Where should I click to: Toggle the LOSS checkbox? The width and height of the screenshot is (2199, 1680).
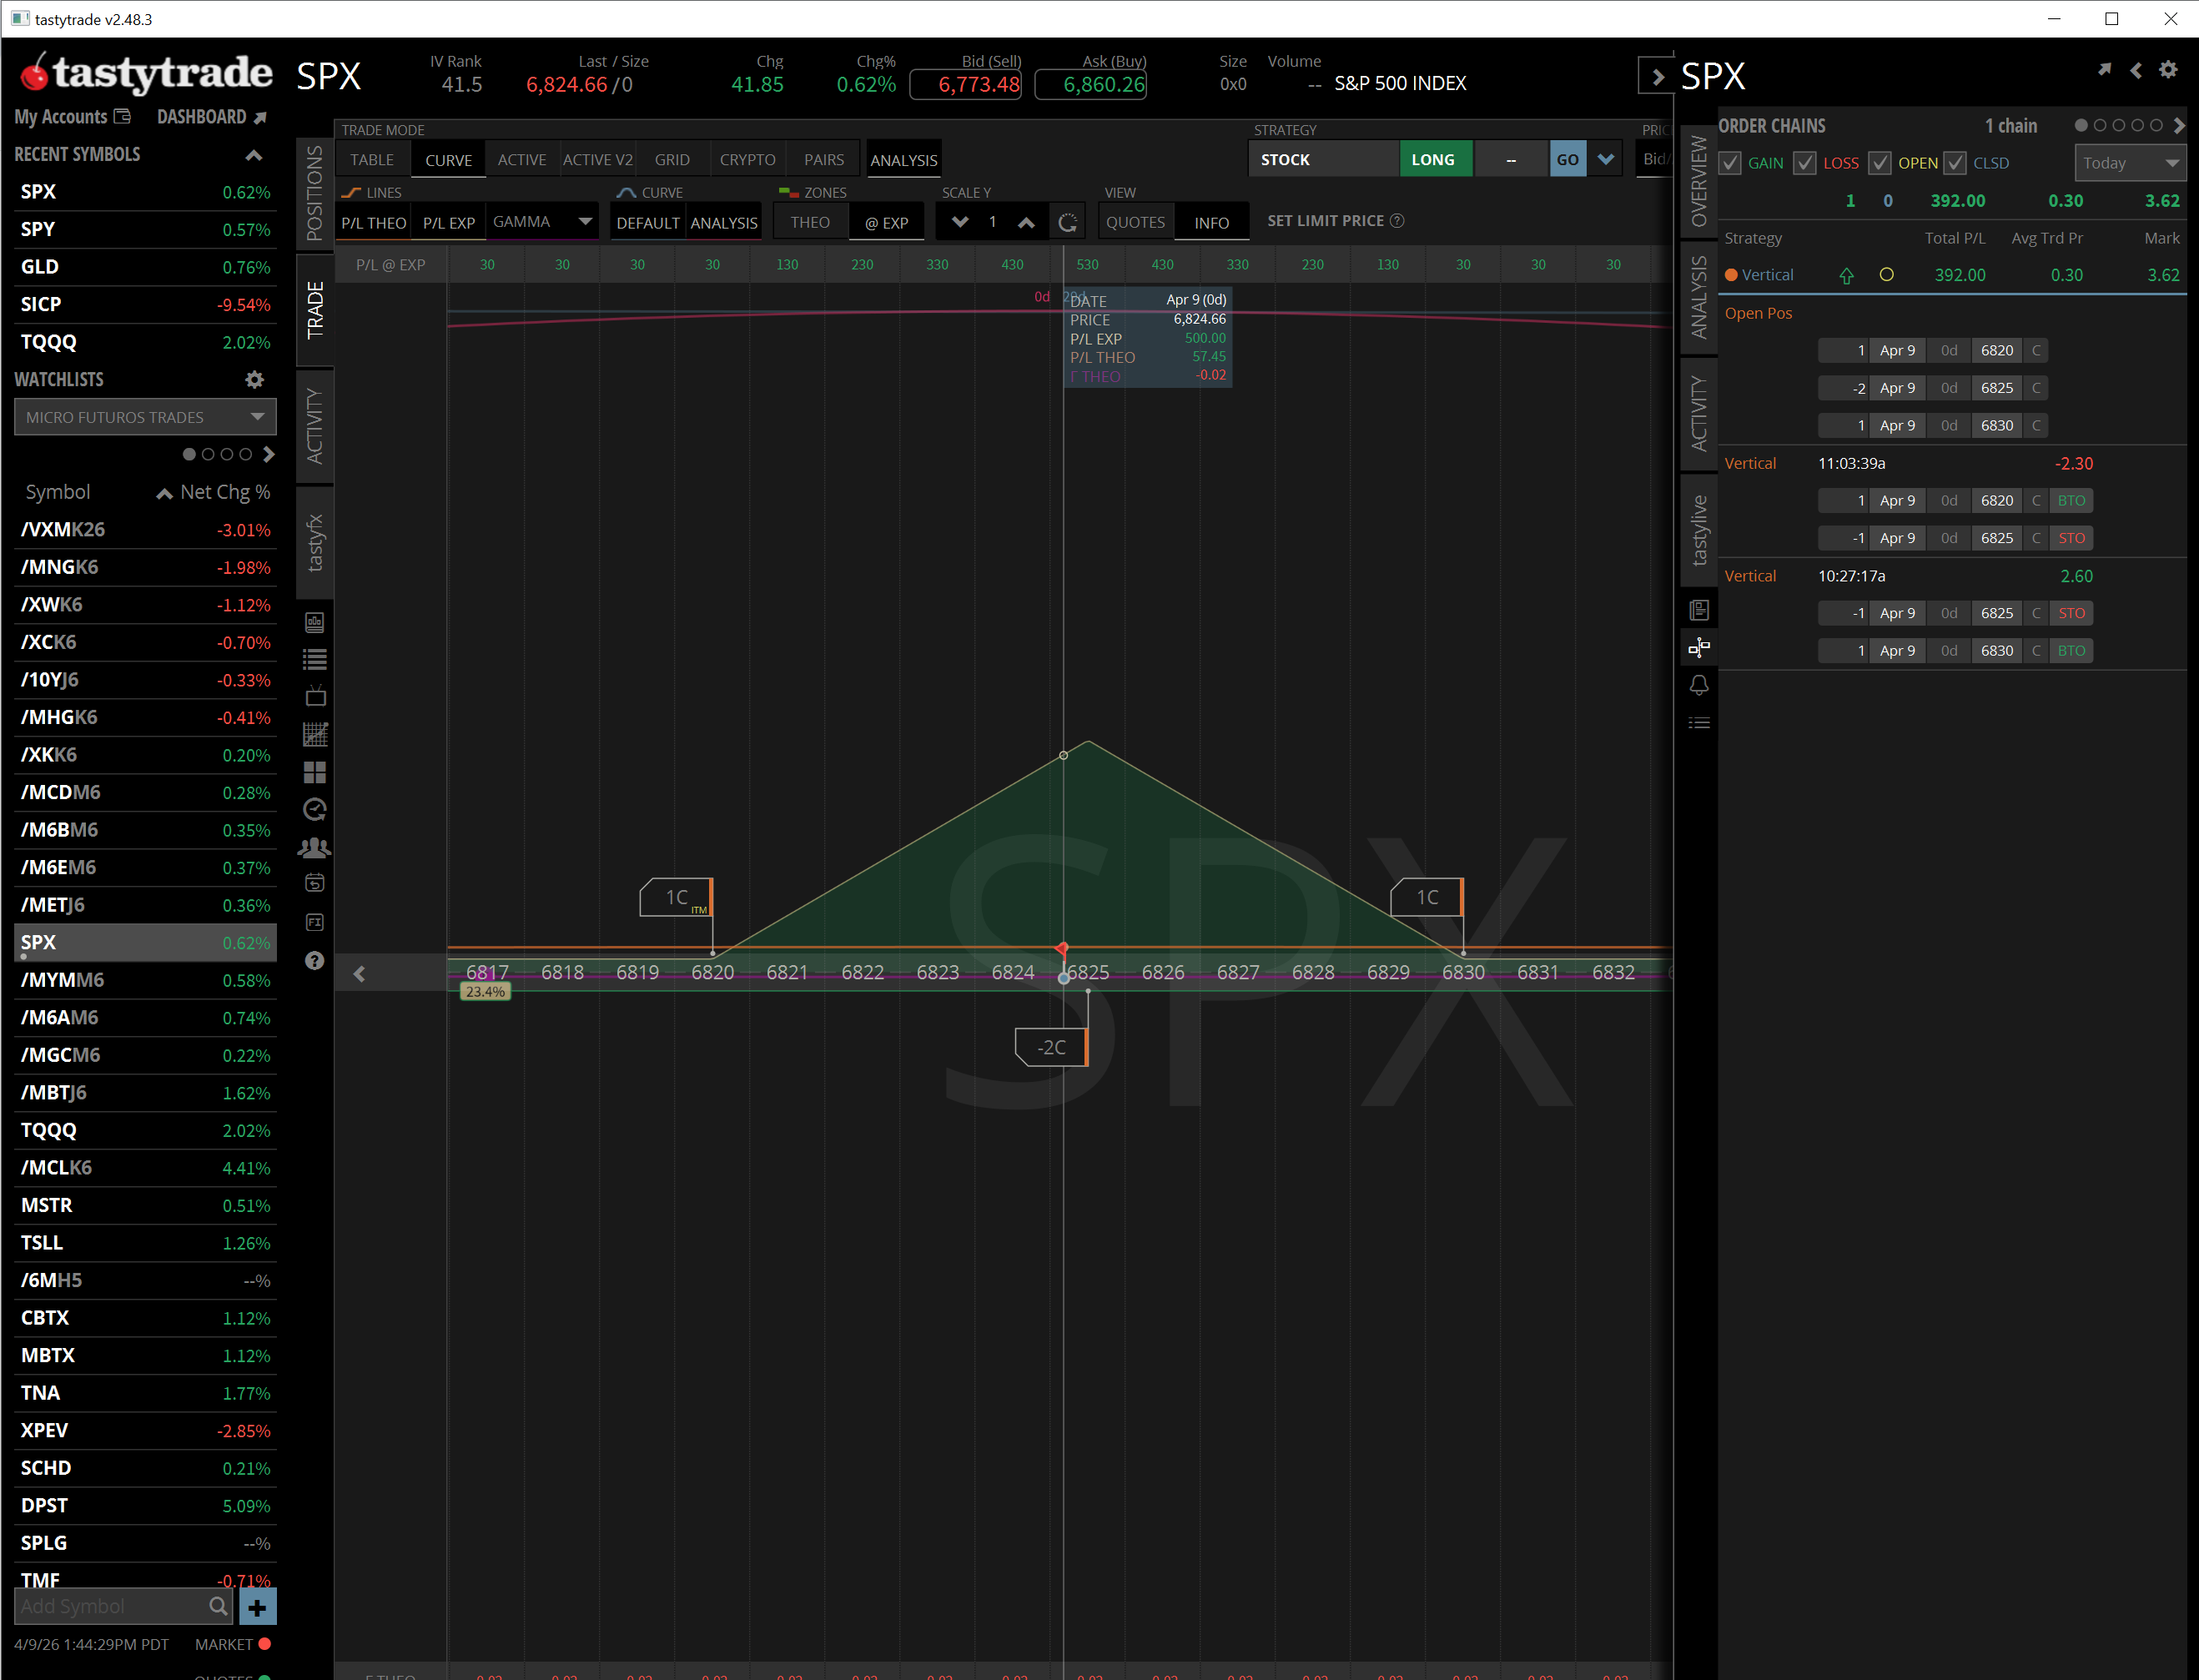click(1805, 163)
